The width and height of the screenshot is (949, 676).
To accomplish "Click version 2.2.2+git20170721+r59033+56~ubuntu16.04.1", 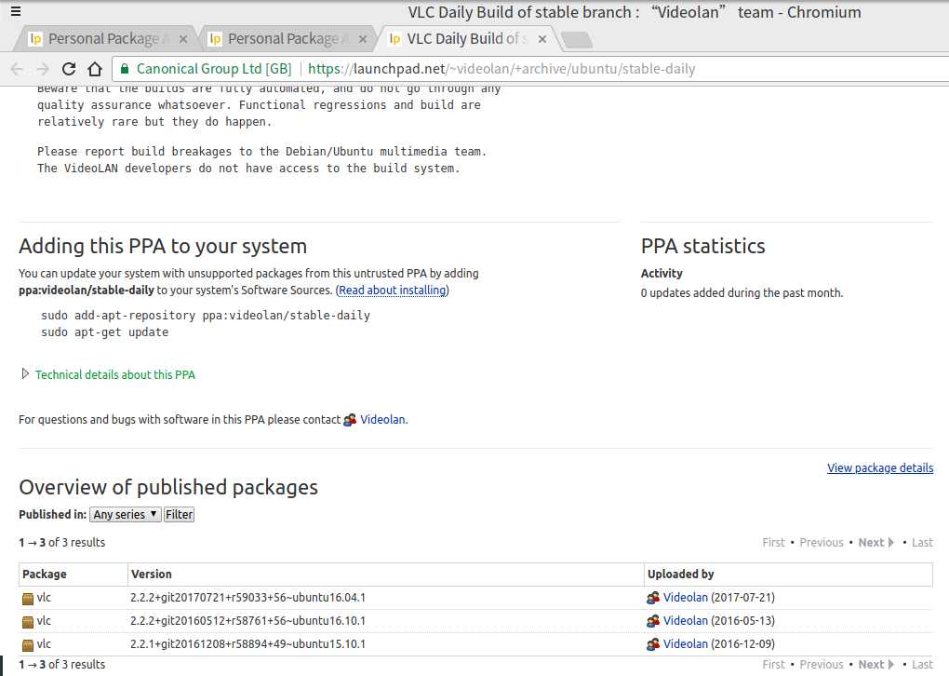I will [247, 598].
